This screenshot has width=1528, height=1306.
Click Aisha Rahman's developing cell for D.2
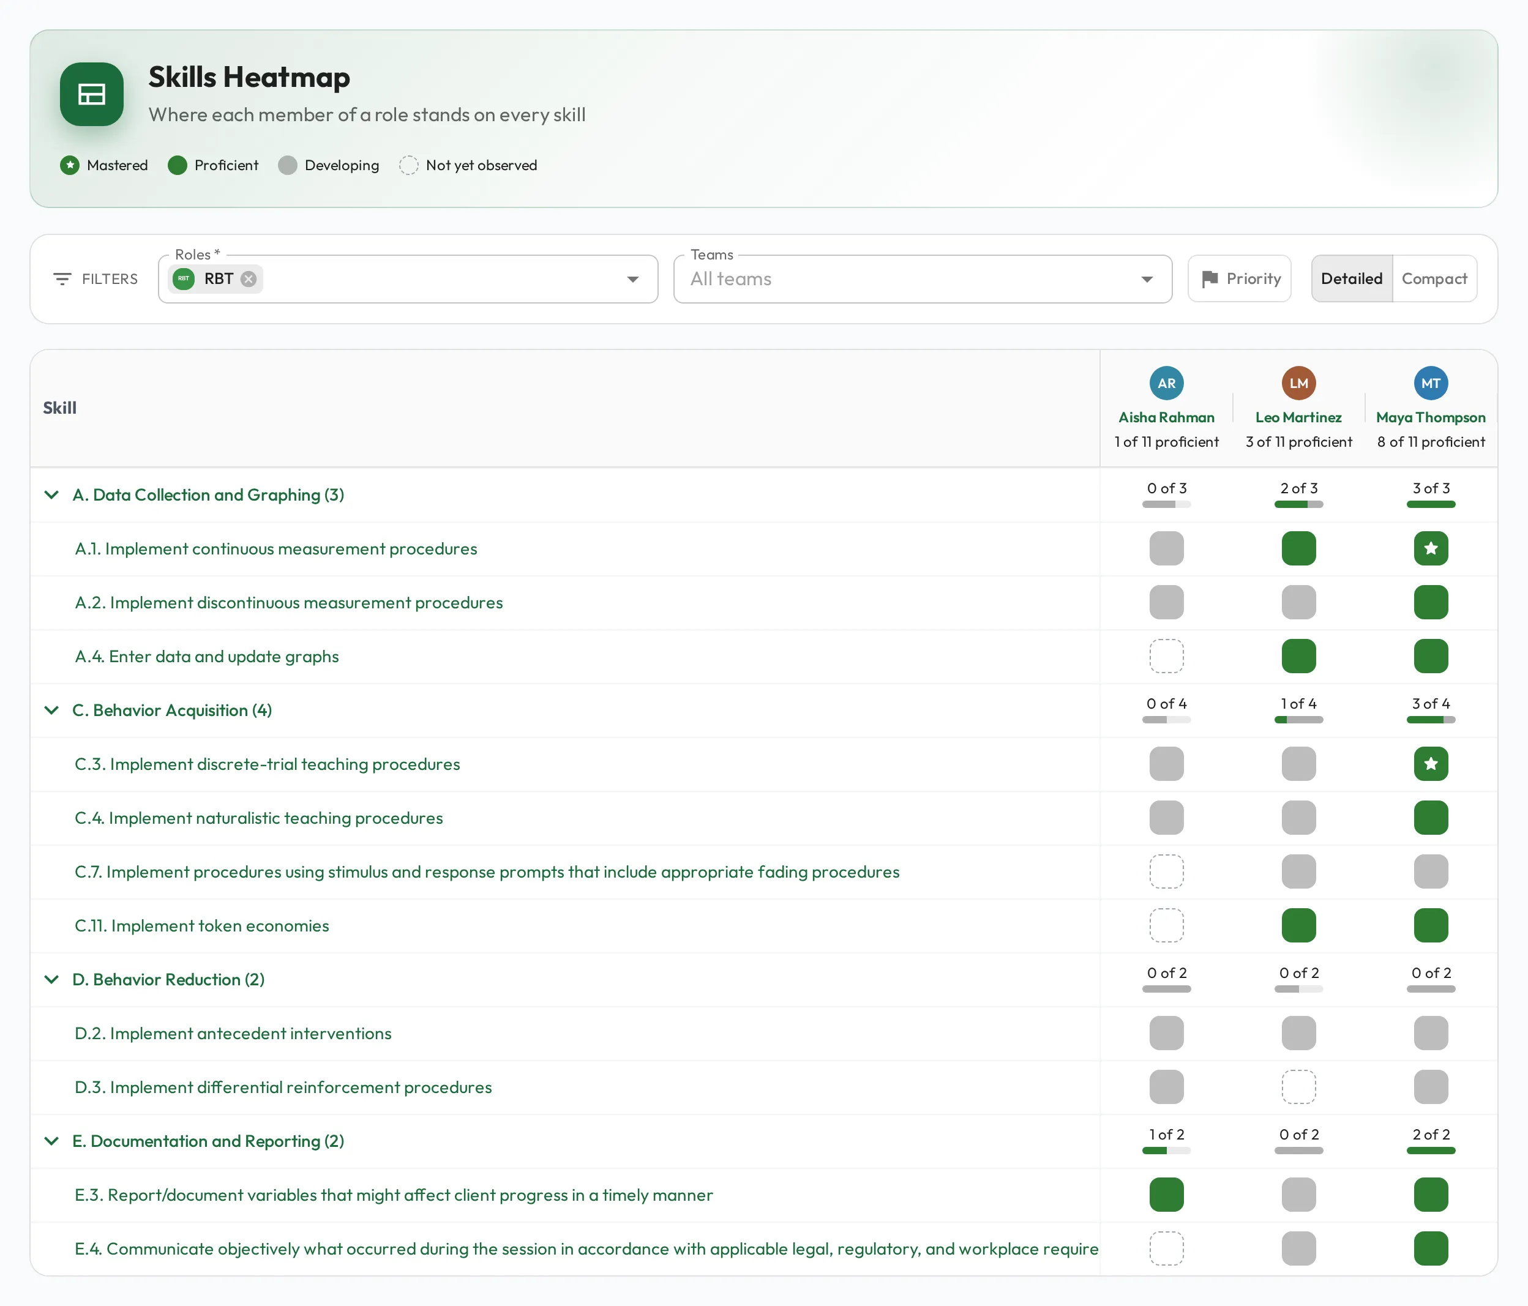point(1167,1033)
